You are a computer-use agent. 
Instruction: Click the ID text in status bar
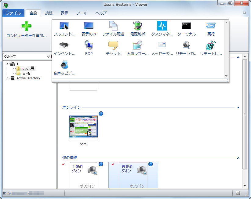[x=24, y=193]
